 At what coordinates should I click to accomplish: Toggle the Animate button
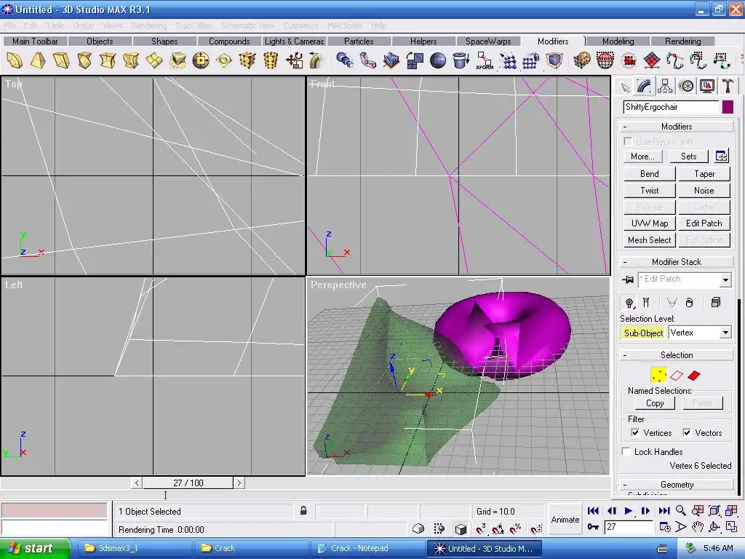pos(565,520)
